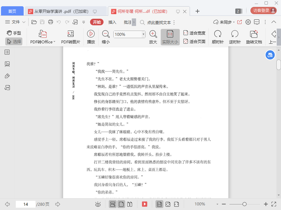
Task: Close the 何所冬暖 document tab
Action: click(x=185, y=12)
